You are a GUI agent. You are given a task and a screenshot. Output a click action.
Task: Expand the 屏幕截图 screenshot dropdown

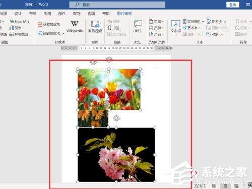30,34
